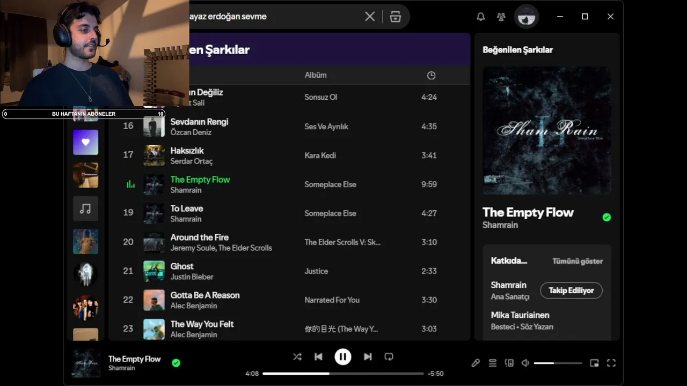Viewport: 687px width, 386px height.
Task: Open the lyrics microphone icon in the player bar
Action: [x=476, y=363]
